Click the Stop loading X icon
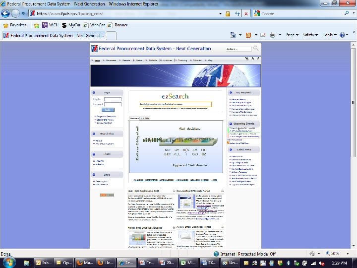The width and height of the screenshot is (357, 268). click(x=246, y=14)
